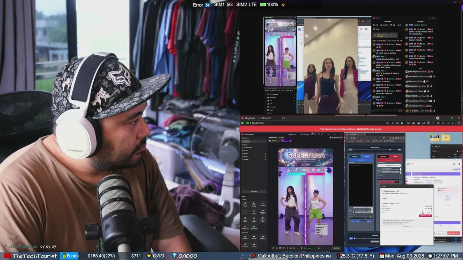
Task: Open the Co-host tool in LIVE Studio
Action: pos(263,204)
